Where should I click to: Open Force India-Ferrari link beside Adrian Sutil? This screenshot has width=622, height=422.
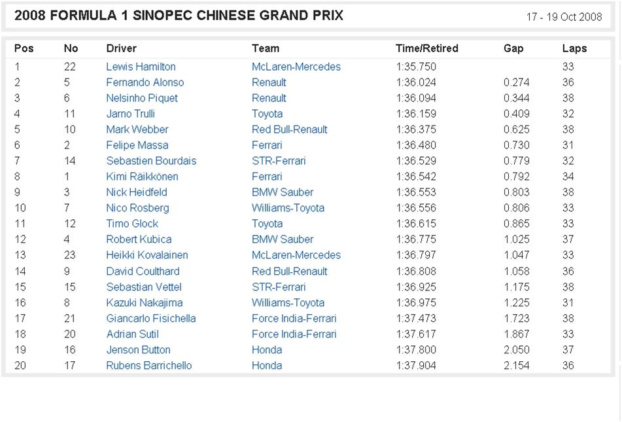pos(294,334)
